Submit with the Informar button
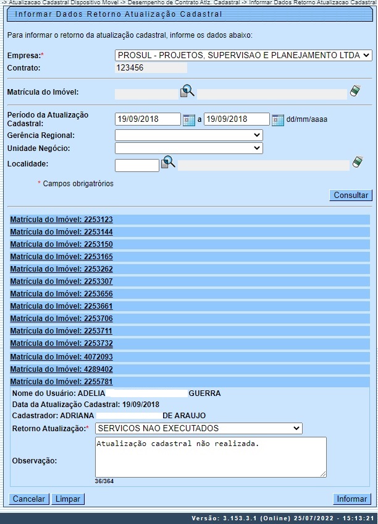The width and height of the screenshot is (378, 524). 352,499
